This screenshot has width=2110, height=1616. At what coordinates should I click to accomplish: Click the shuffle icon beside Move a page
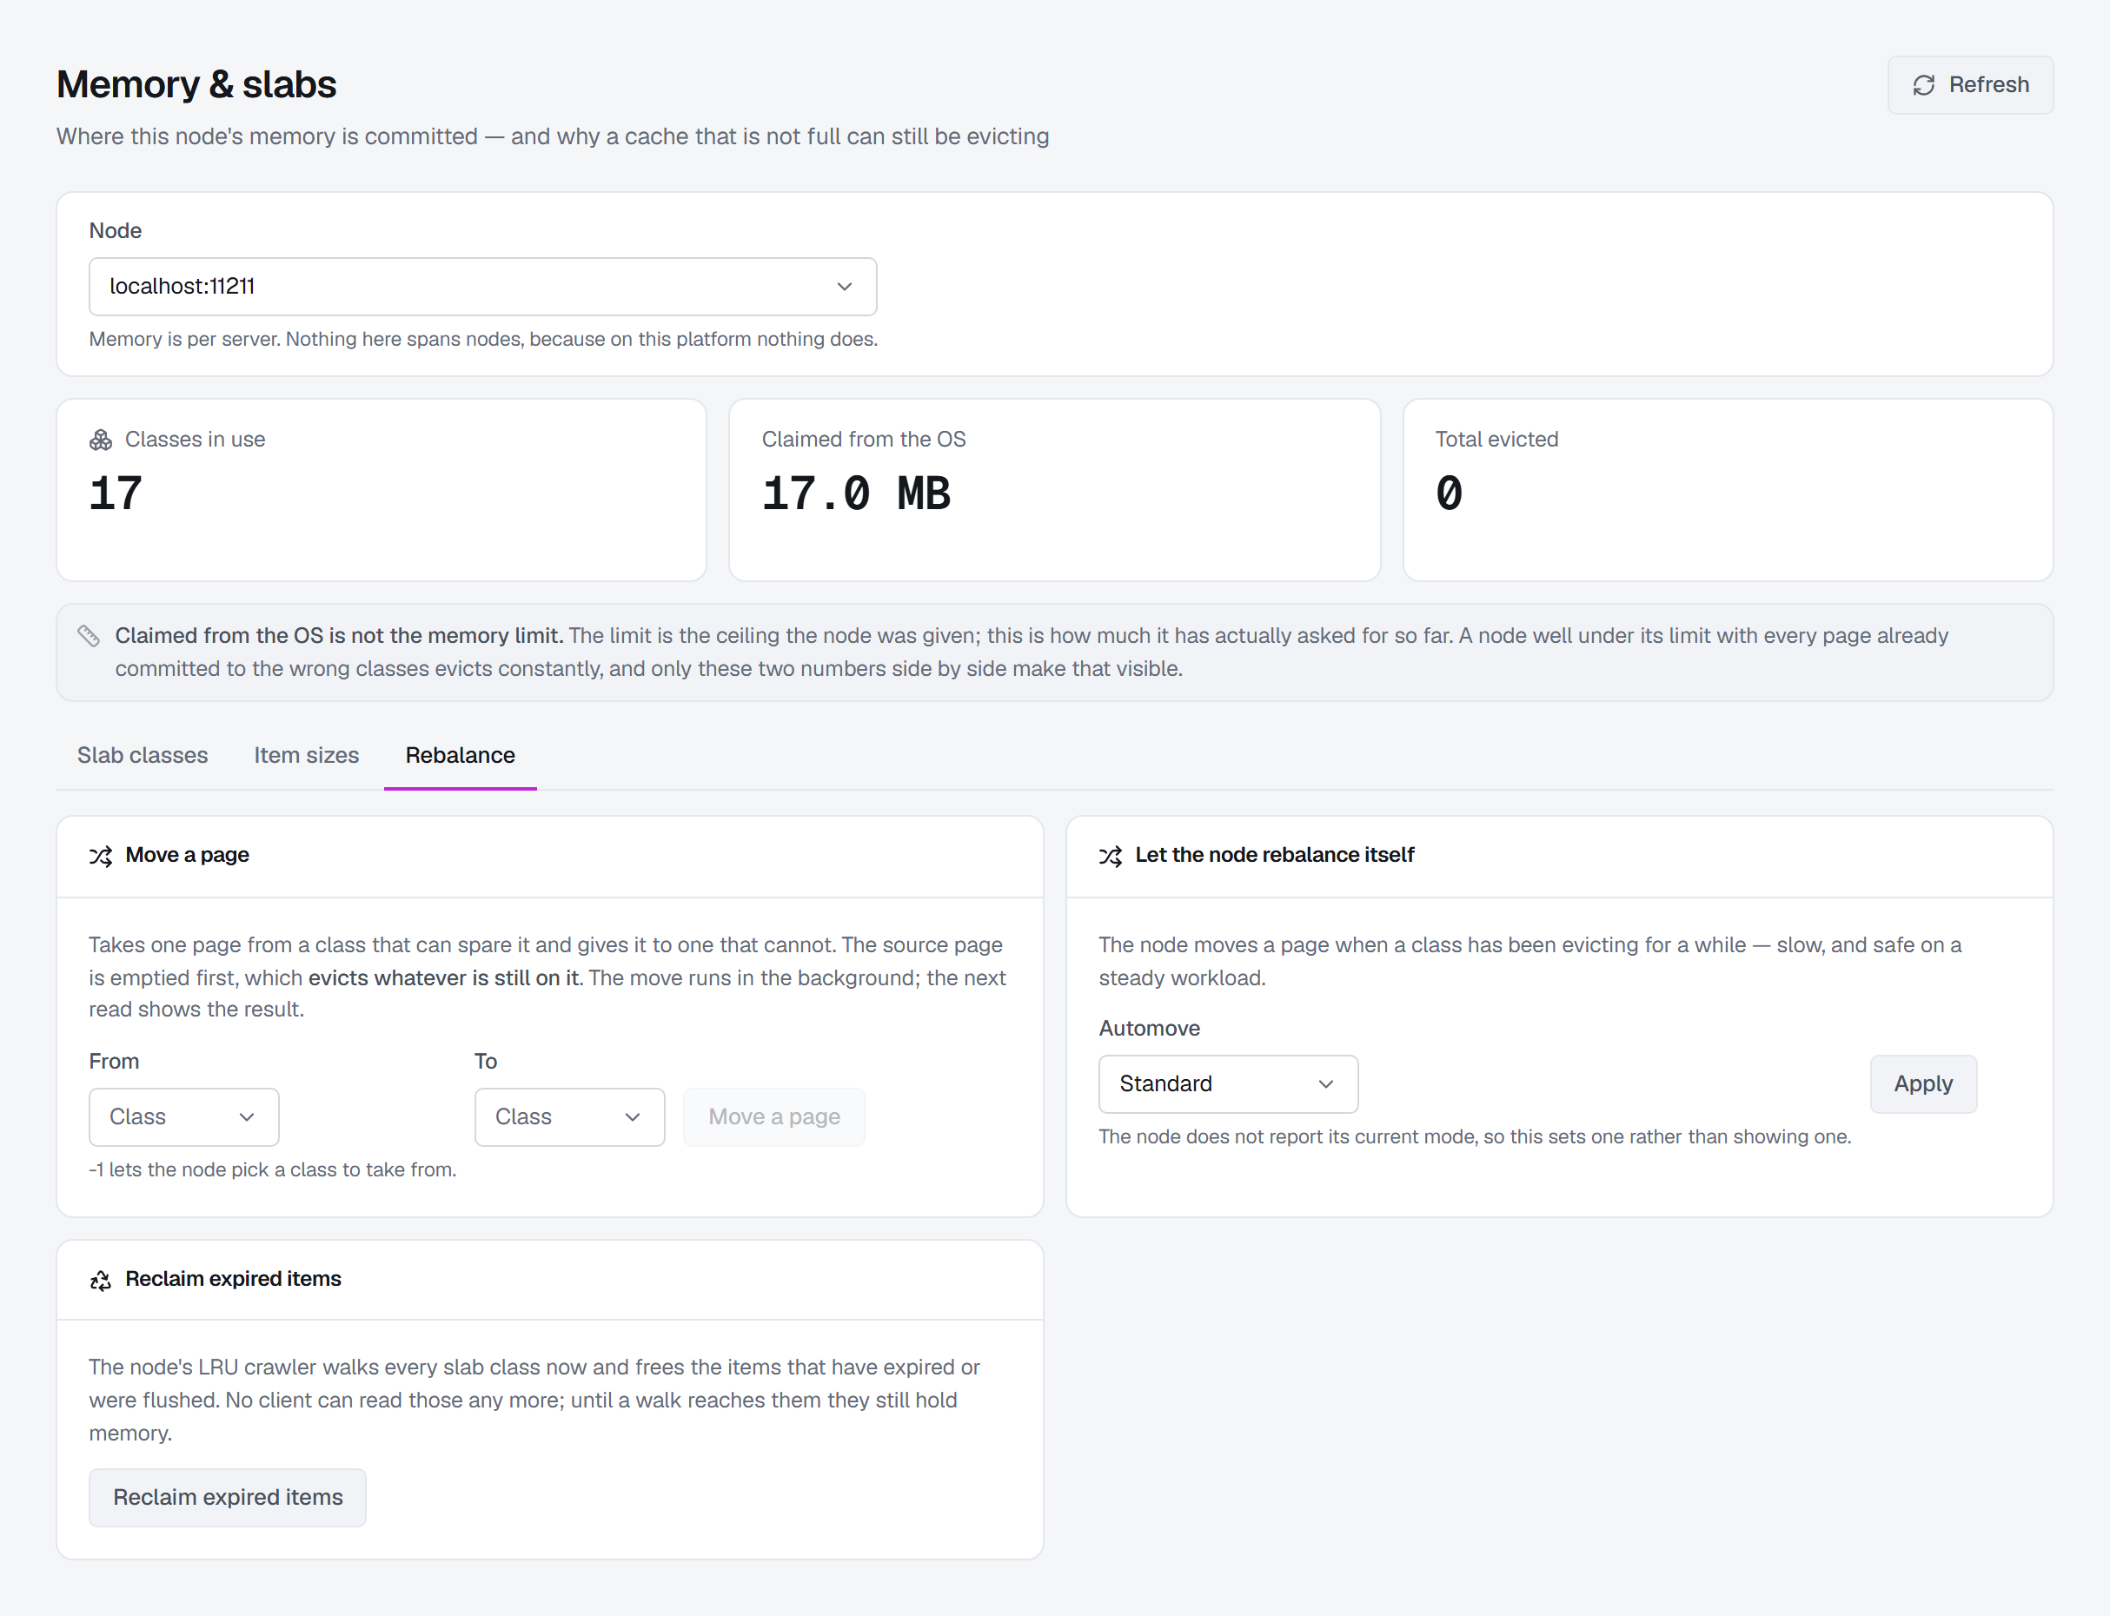(101, 856)
